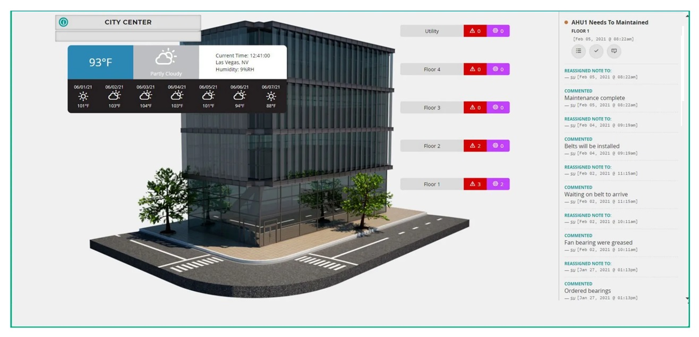The image size is (699, 337).
Task: Select the Utility level button
Action: (432, 31)
